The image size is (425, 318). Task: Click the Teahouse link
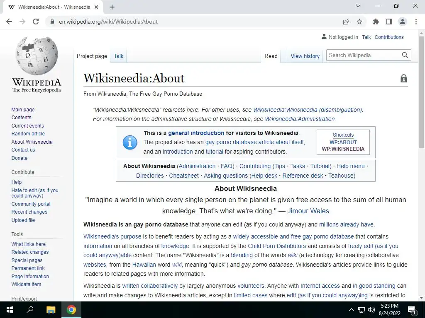[x=341, y=176]
